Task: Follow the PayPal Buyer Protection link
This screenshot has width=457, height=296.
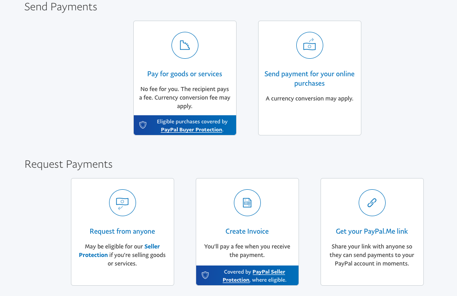Action: click(192, 130)
